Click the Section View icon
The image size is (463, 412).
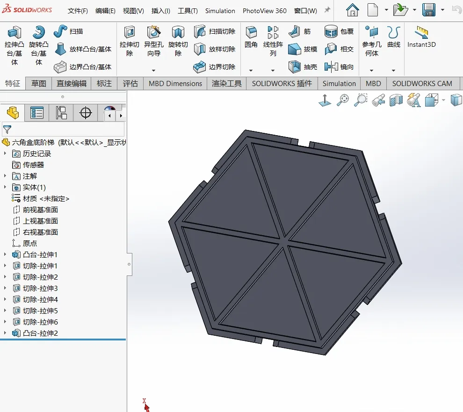pos(396,100)
